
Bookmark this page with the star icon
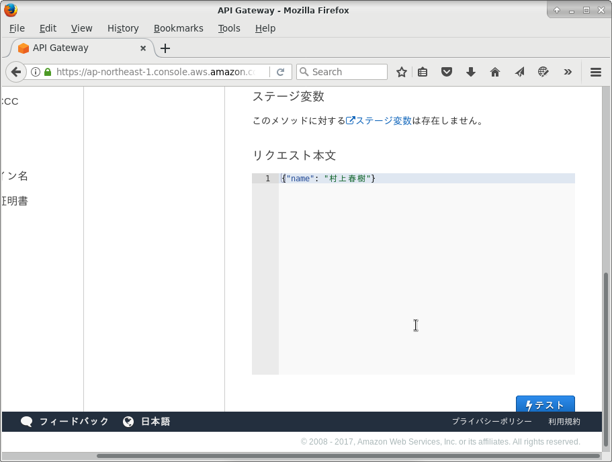tap(402, 72)
